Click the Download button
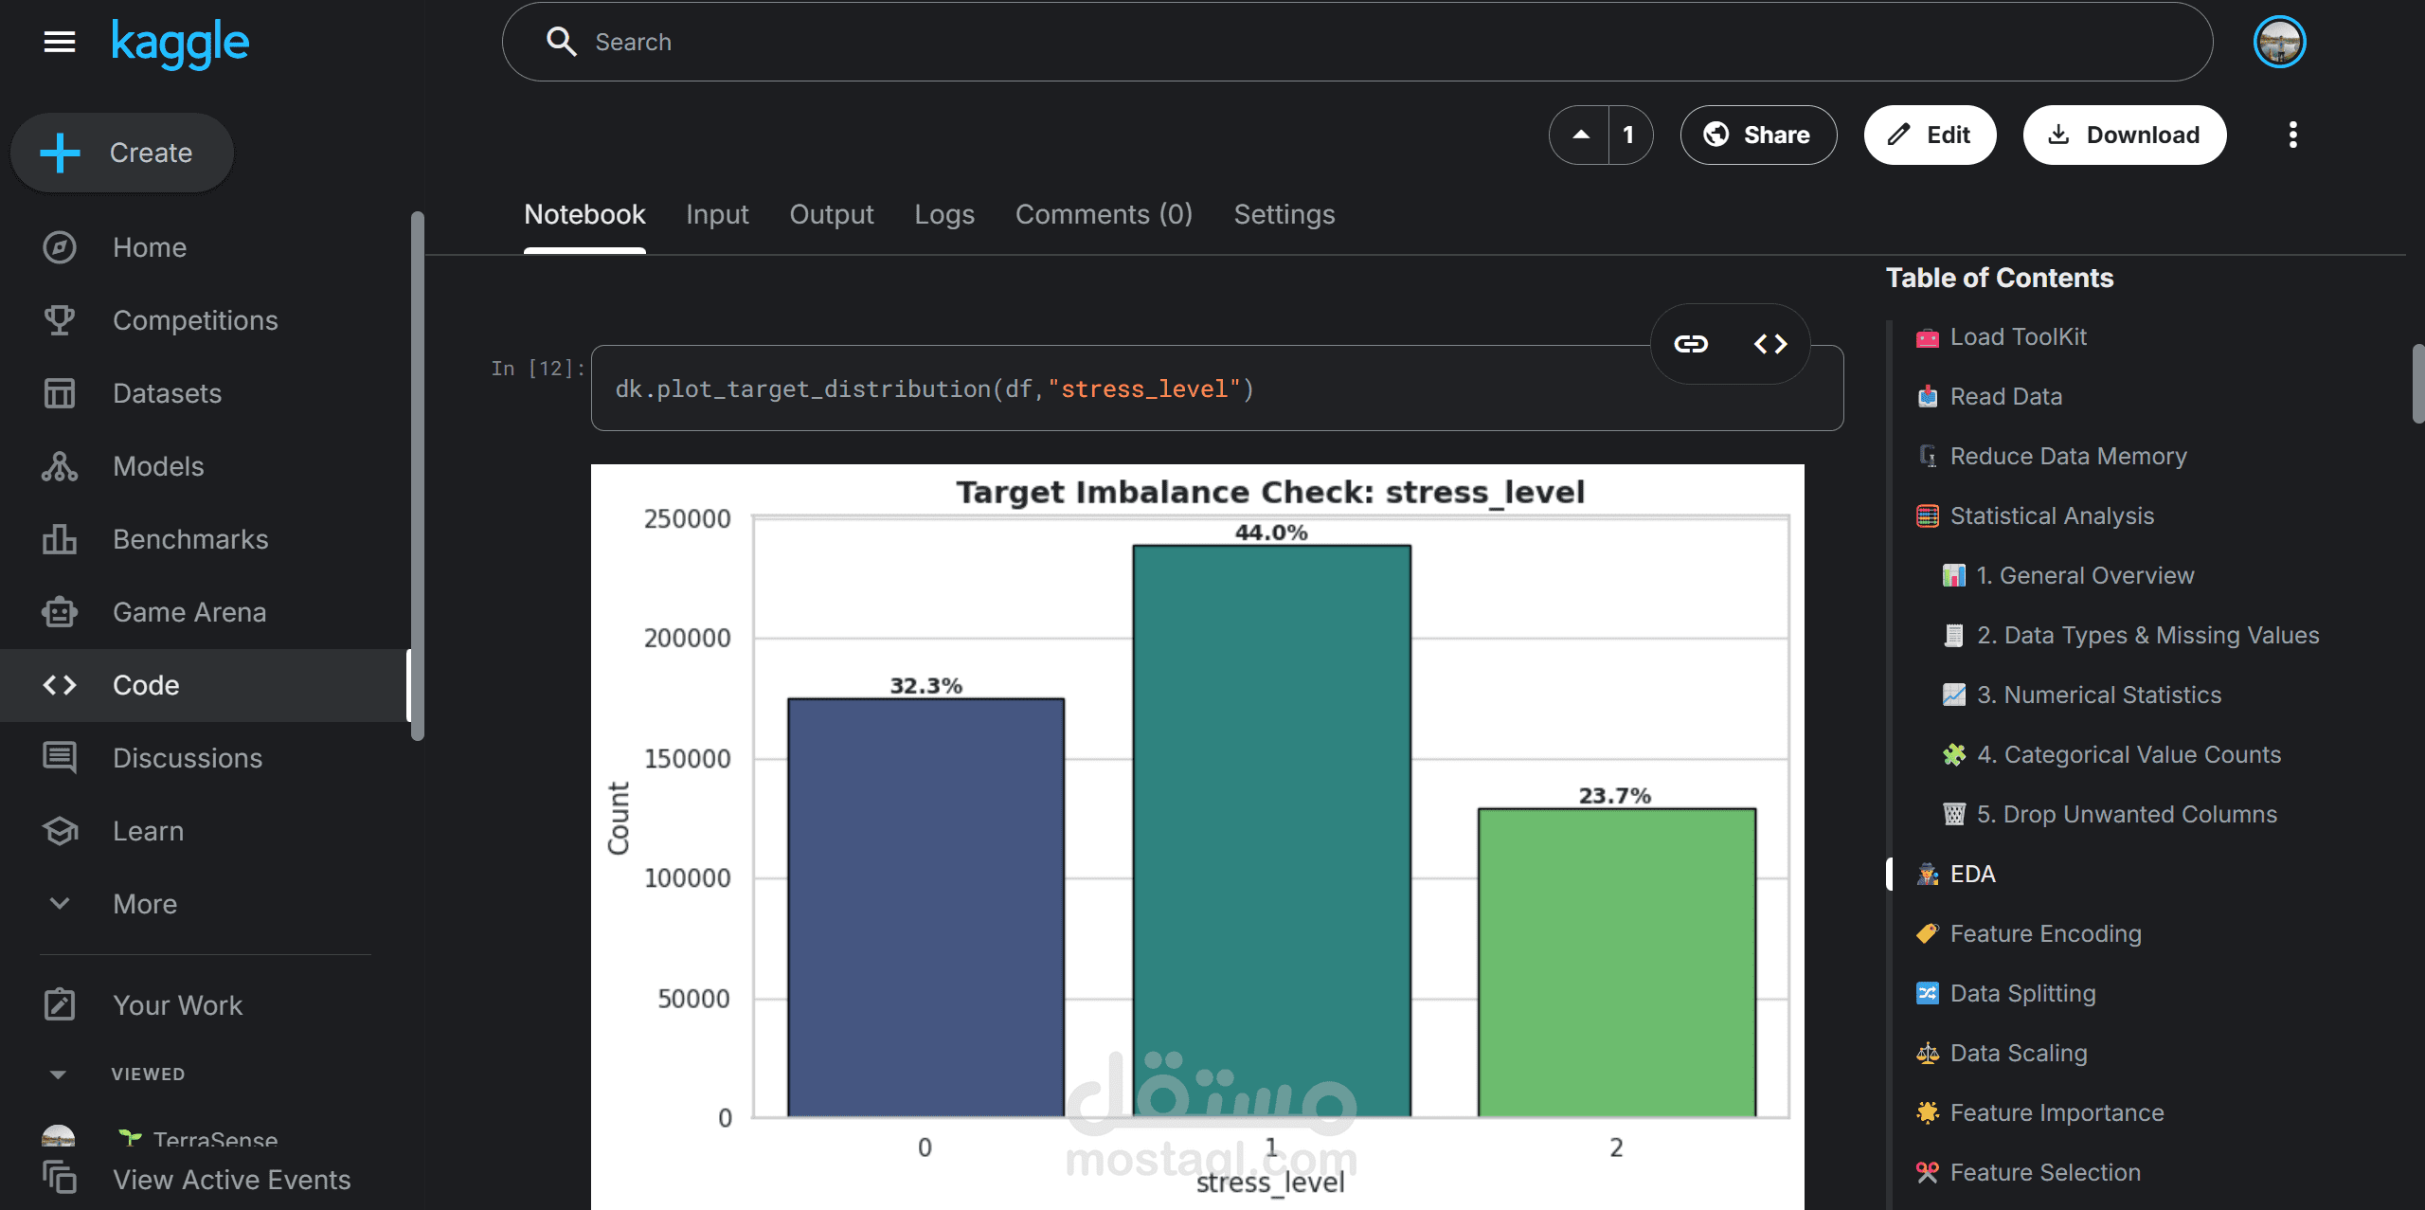This screenshot has height=1210, width=2425. [x=2124, y=135]
